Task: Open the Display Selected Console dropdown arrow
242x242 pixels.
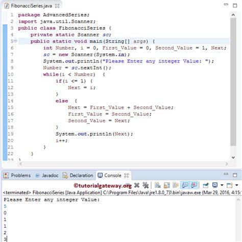Action: coord(222,185)
